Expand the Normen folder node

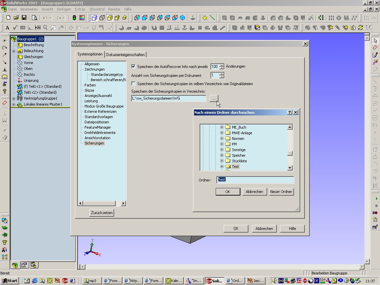pyautogui.click(x=222, y=139)
